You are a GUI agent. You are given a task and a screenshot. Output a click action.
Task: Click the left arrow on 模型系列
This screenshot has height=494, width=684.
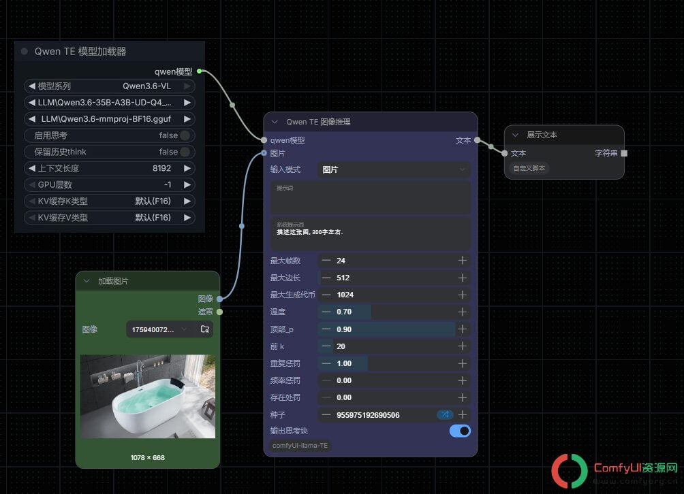coord(31,86)
